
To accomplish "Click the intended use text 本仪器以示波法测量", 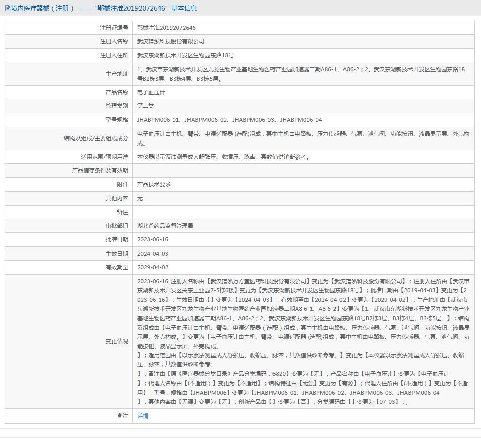I will coord(223,157).
